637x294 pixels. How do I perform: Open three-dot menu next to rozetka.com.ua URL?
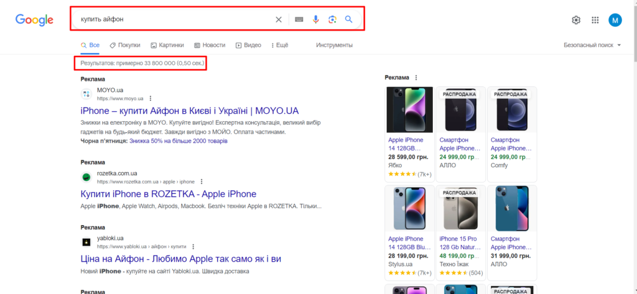[202, 181]
